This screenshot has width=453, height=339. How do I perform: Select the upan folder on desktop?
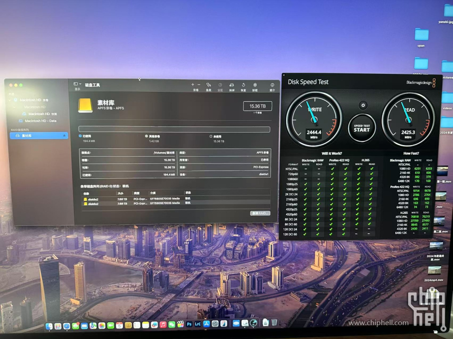[x=421, y=37]
